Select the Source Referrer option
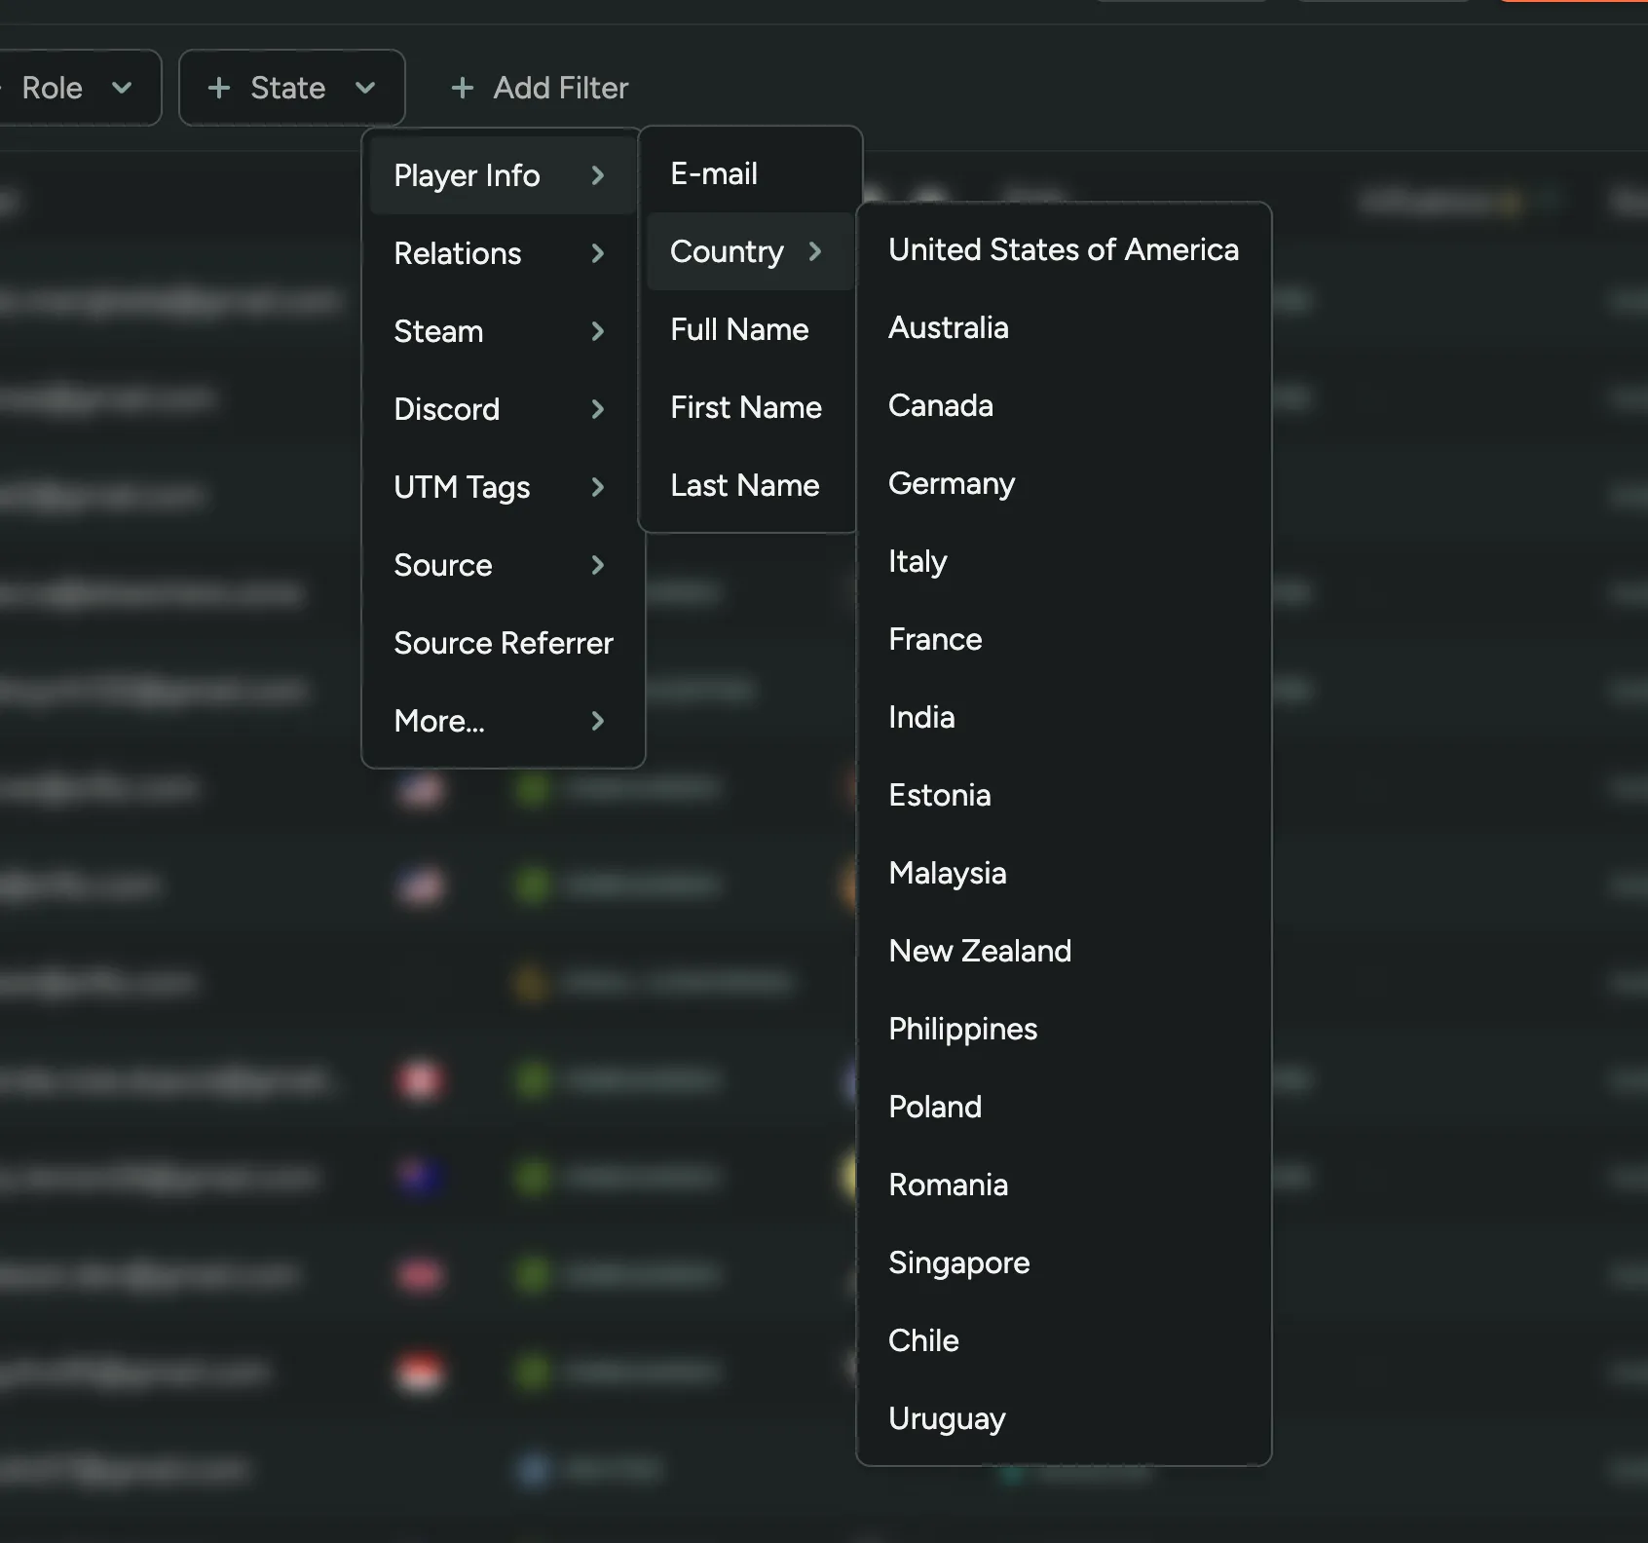The width and height of the screenshot is (1648, 1543). 503,642
